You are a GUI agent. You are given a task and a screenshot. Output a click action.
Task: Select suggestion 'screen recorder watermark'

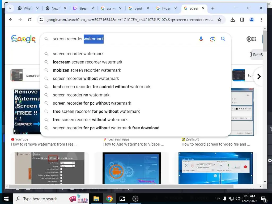pyautogui.click(x=135, y=54)
